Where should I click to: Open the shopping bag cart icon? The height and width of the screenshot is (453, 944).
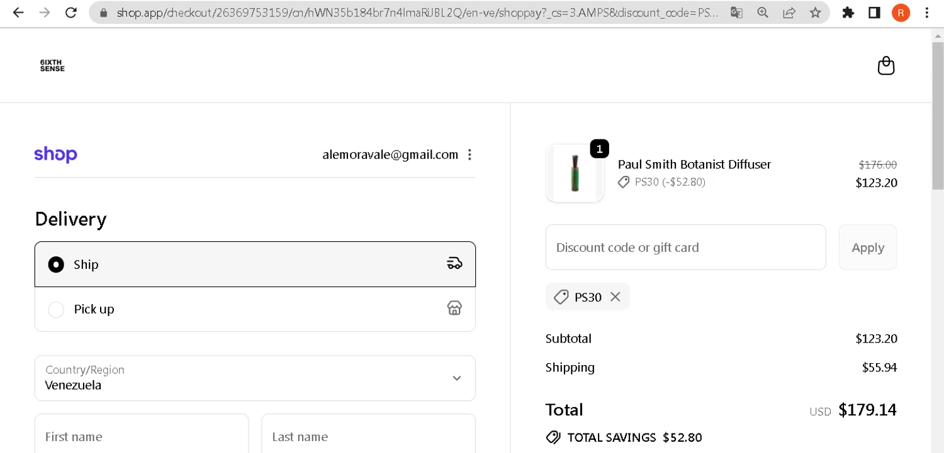(x=886, y=65)
